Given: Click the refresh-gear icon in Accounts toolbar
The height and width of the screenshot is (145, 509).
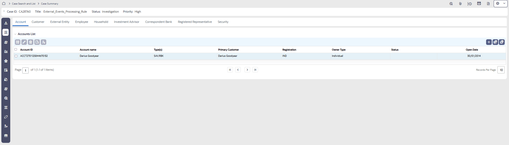Looking at the screenshot, I should tap(502, 42).
